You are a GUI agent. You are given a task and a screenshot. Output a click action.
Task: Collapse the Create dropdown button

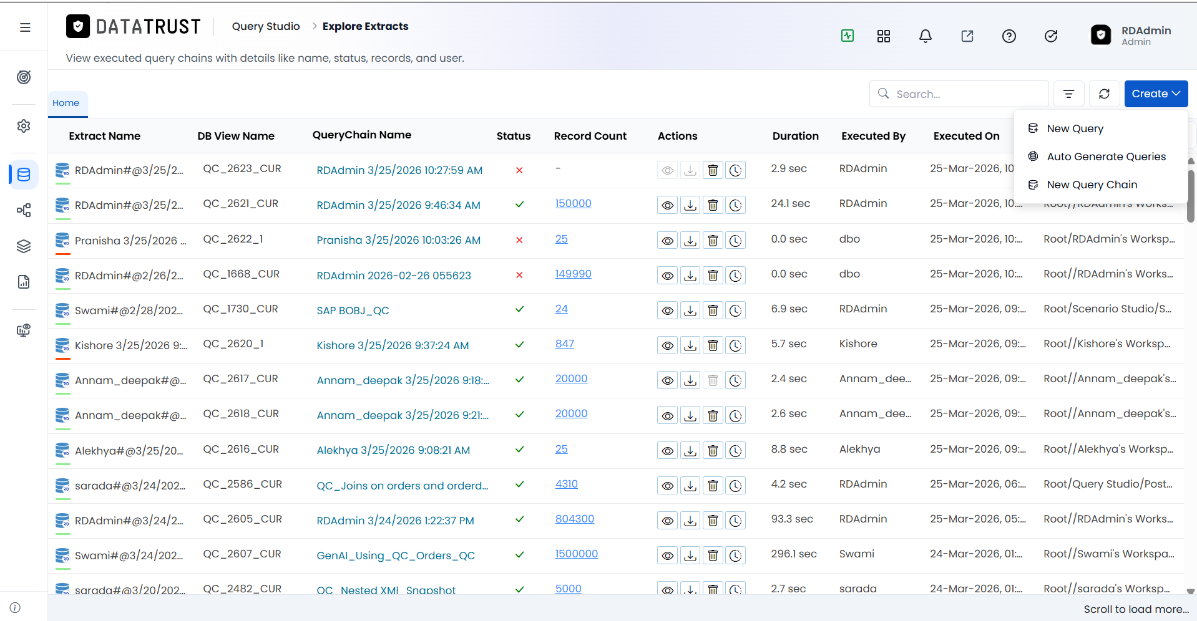pyautogui.click(x=1156, y=94)
